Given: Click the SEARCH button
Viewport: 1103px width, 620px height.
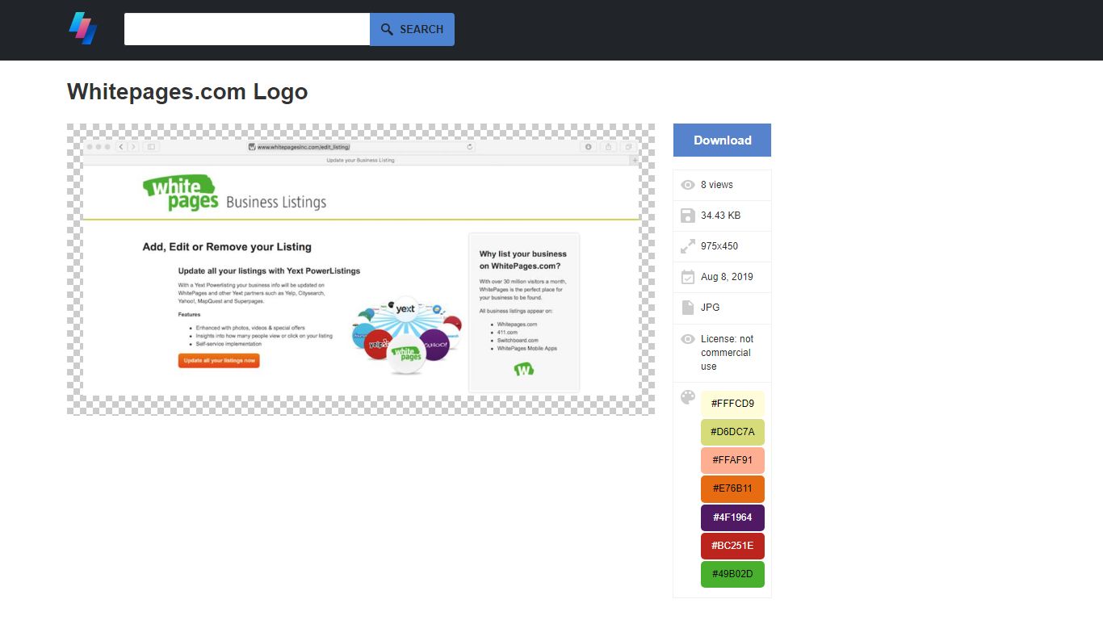Looking at the screenshot, I should 412,29.
